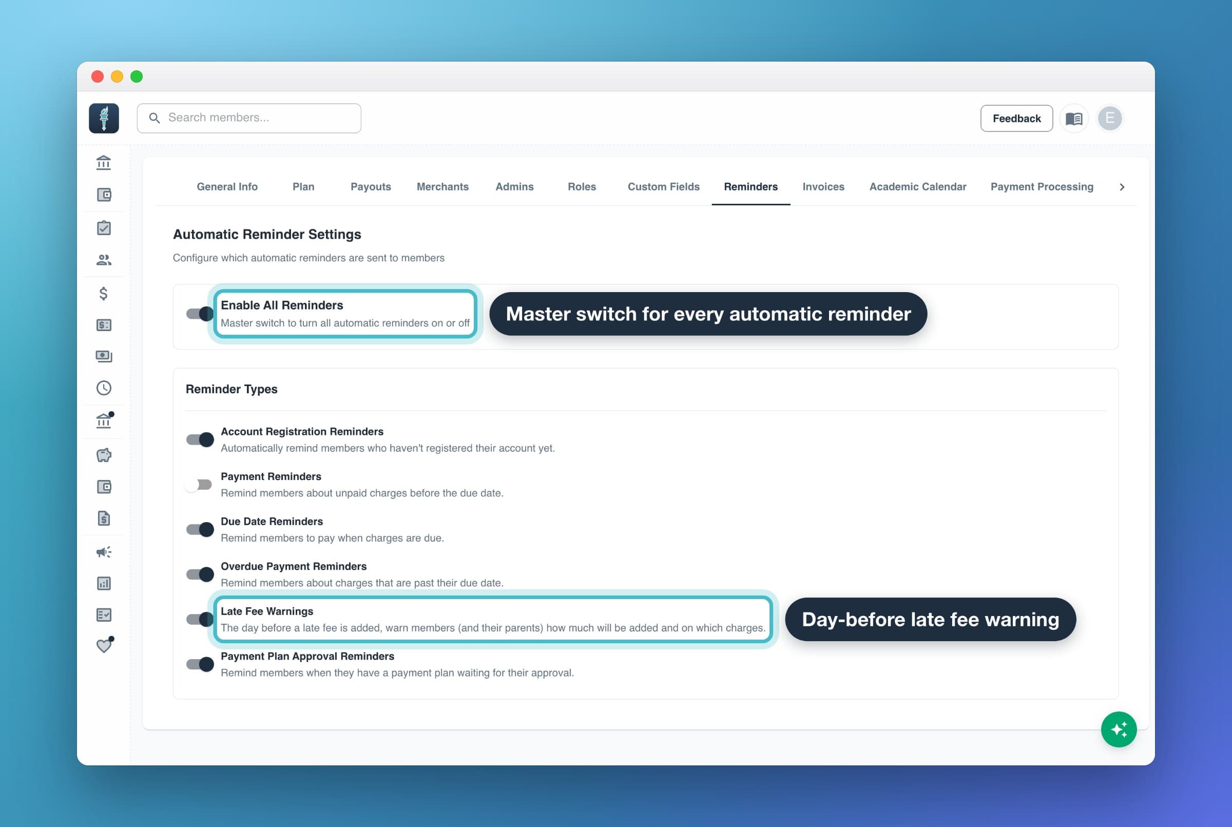The height and width of the screenshot is (827, 1232).
Task: Open the piggy bank sidebar icon
Action: (104, 455)
